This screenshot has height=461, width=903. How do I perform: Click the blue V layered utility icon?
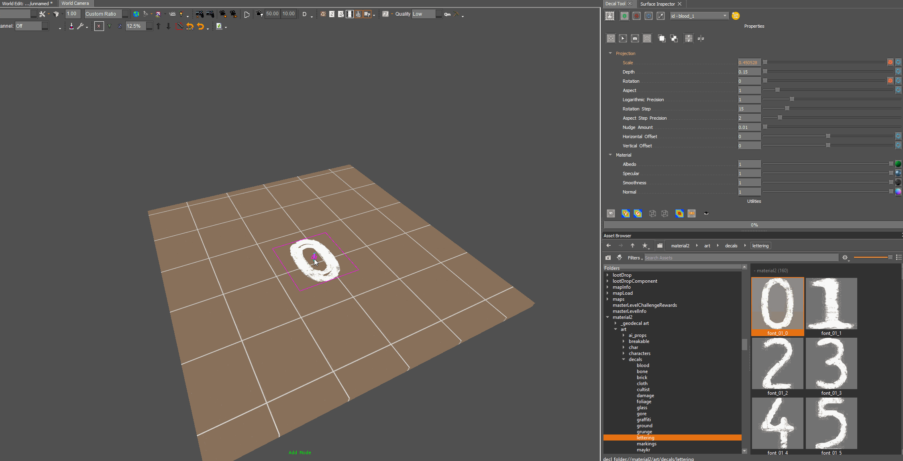(626, 213)
